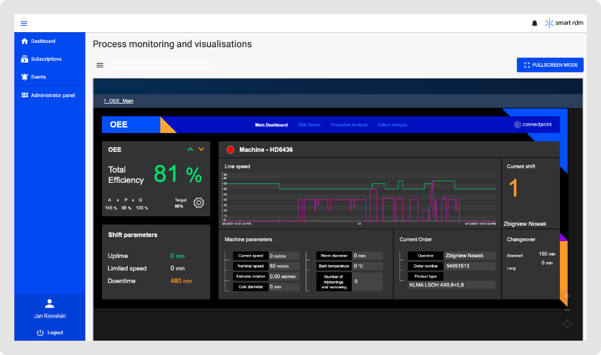Click the Order number 54951513 value
The image size is (601, 355).
click(470, 266)
